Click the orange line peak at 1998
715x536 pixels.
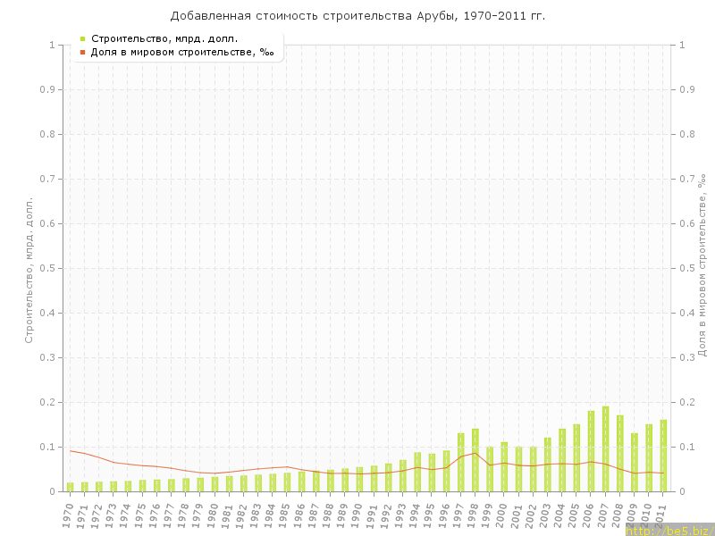pyautogui.click(x=475, y=452)
